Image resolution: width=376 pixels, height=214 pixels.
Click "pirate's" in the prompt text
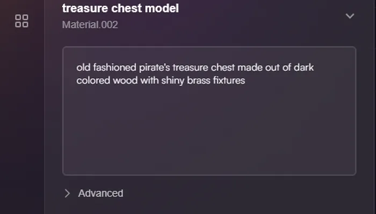[152, 68]
